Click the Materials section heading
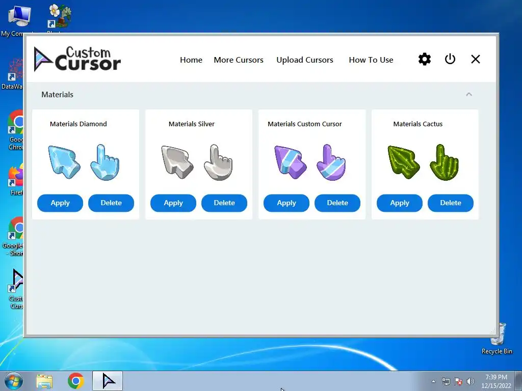The height and width of the screenshot is (391, 522). click(57, 94)
